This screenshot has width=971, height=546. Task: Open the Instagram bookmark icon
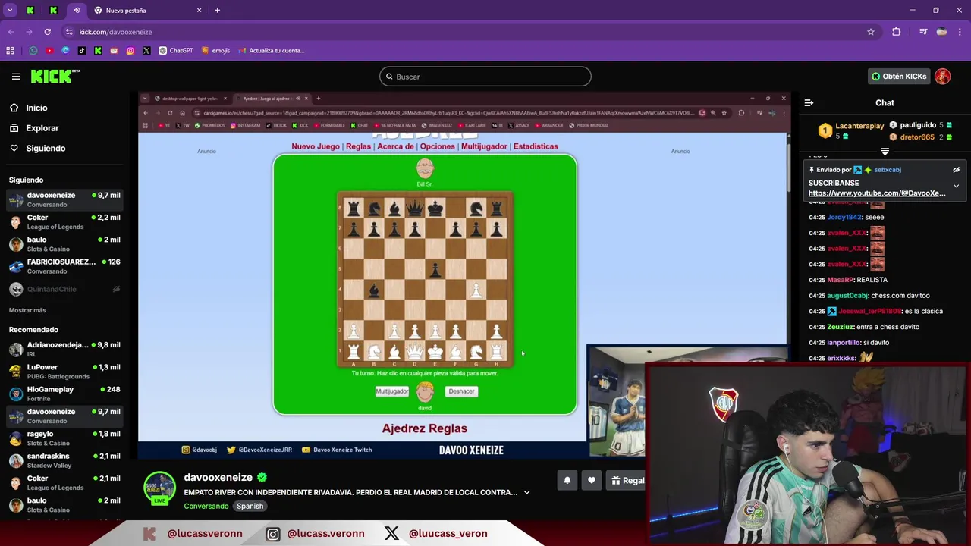pyautogui.click(x=130, y=51)
